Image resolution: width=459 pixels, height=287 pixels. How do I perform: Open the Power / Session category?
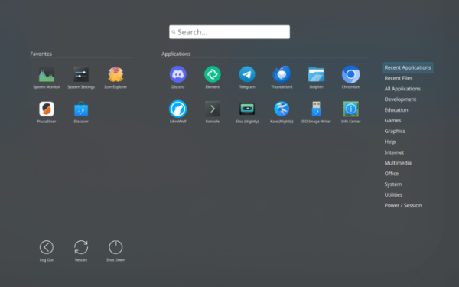point(403,205)
